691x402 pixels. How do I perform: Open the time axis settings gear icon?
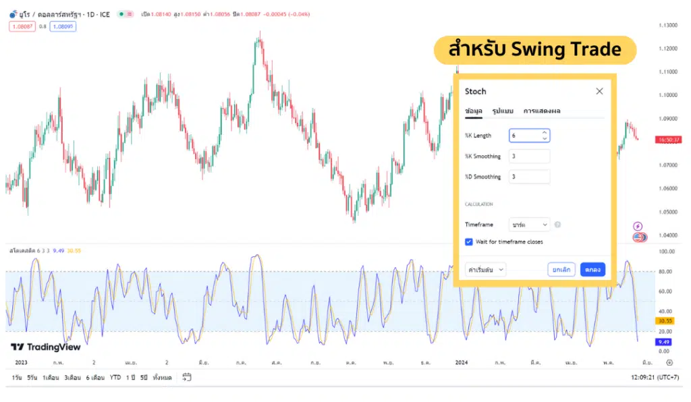coord(669,362)
